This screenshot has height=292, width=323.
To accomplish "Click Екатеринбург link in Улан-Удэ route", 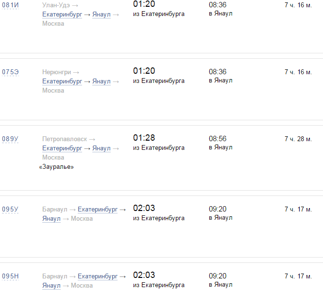I will click(x=62, y=15).
